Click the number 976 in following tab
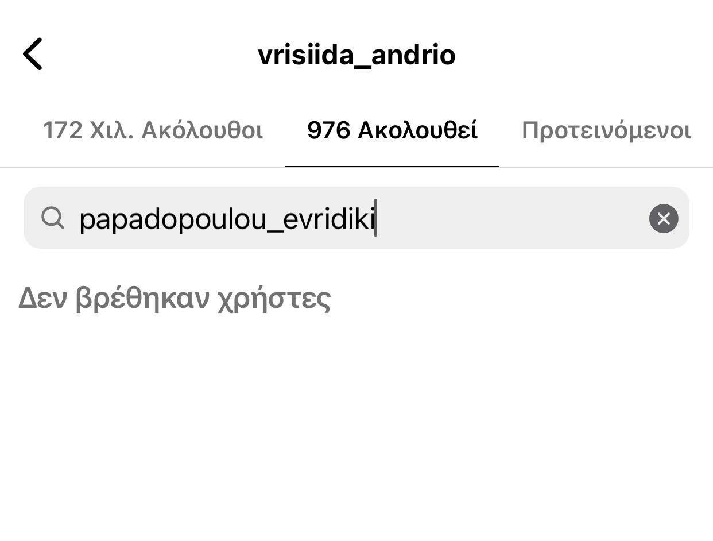713x541 pixels. point(328,131)
